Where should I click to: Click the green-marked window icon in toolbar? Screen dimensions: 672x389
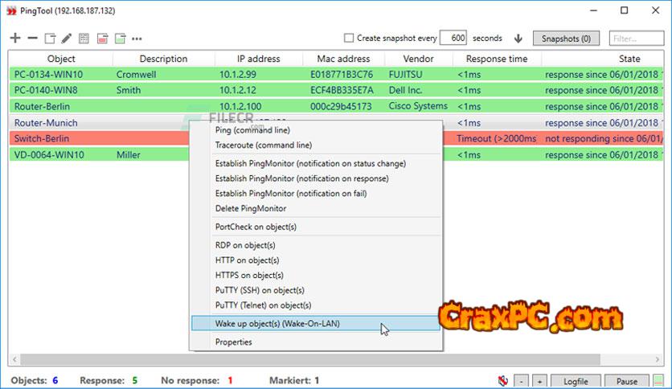(x=120, y=39)
